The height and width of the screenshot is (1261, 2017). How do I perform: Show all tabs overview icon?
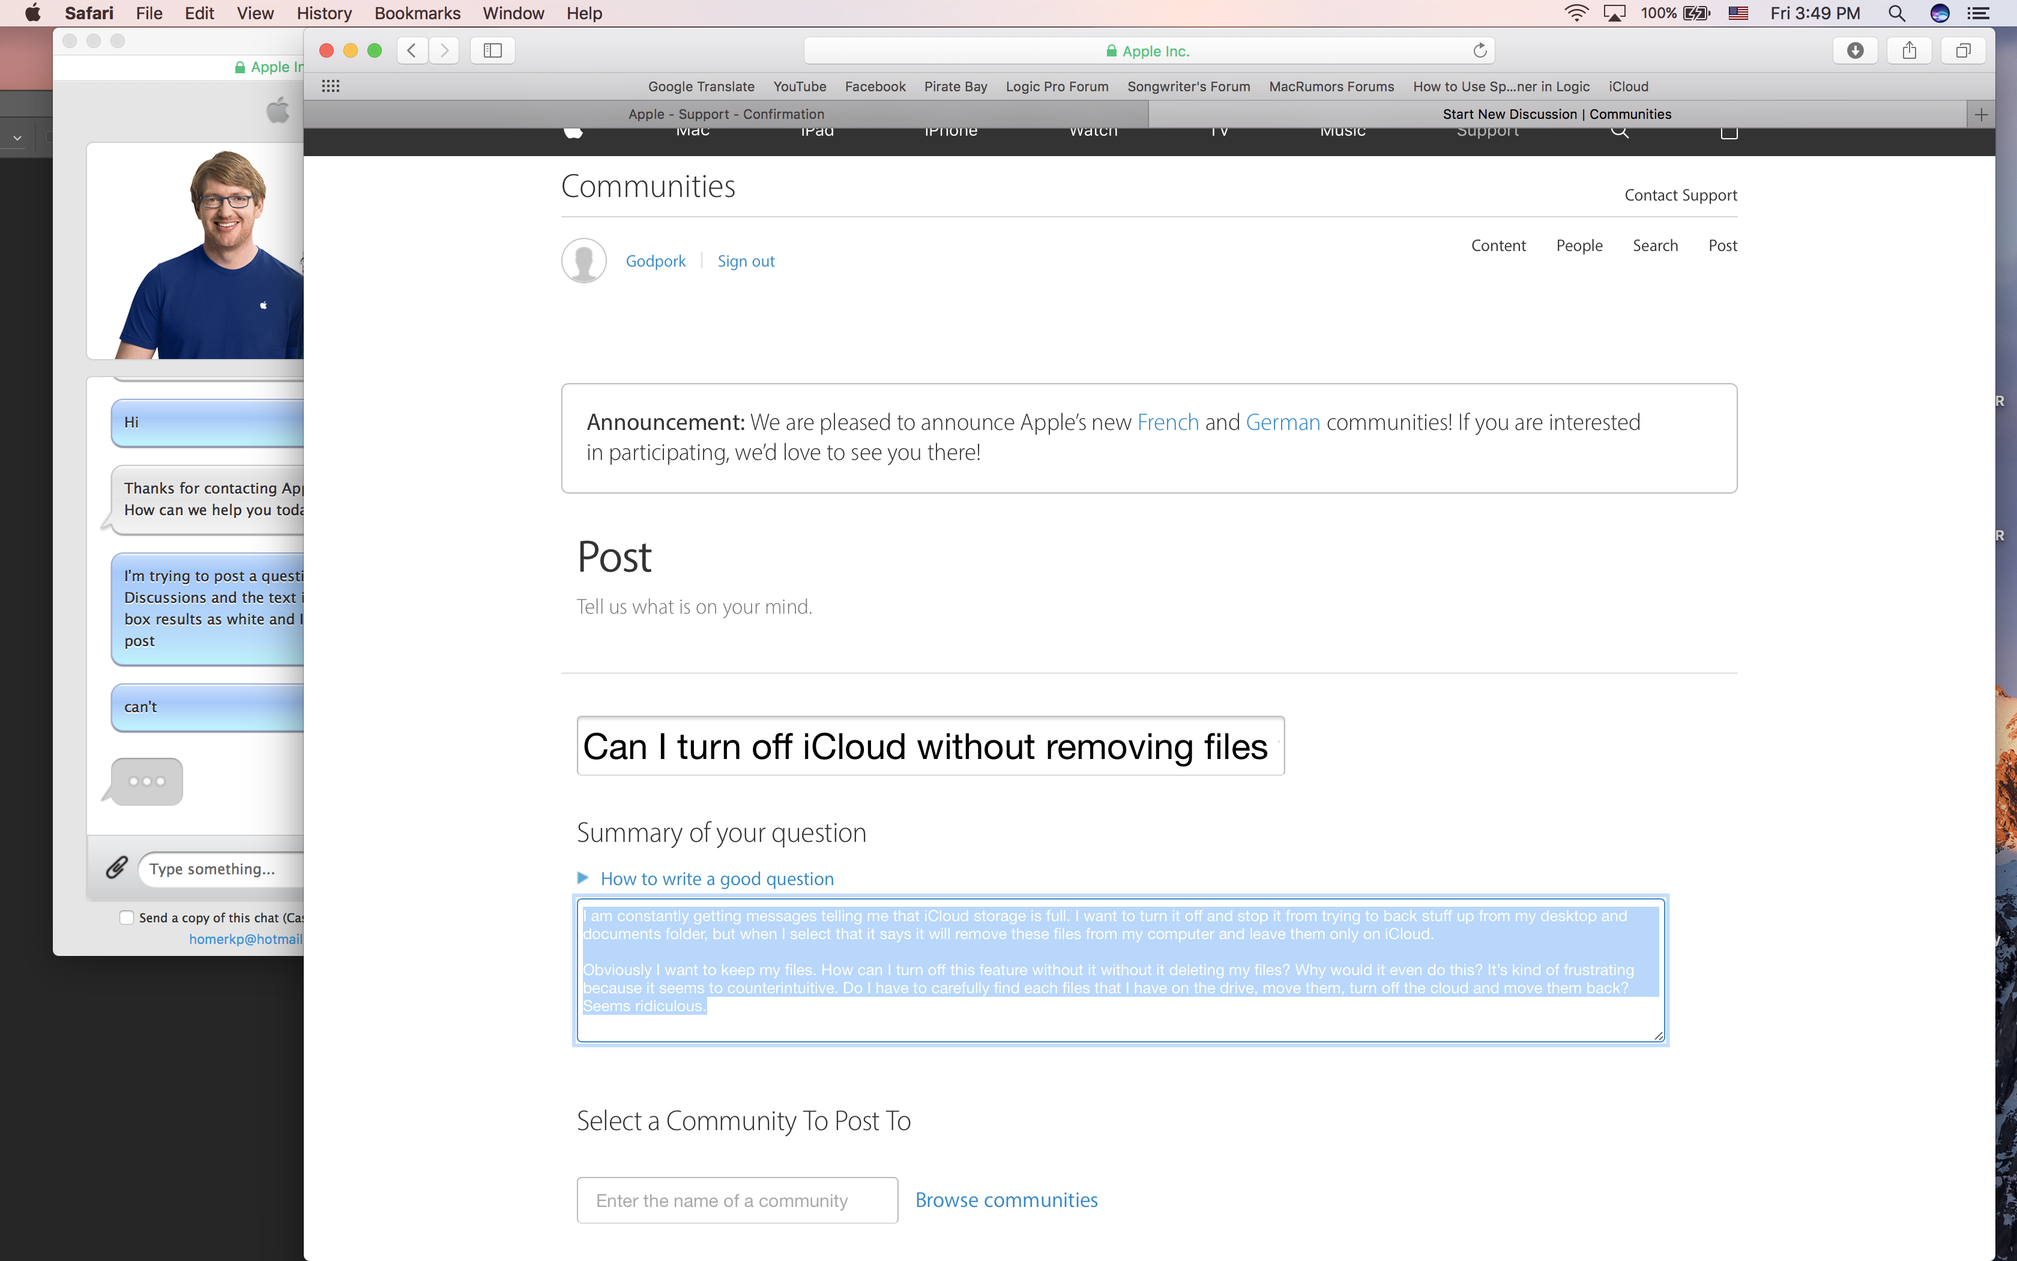pyautogui.click(x=1964, y=50)
